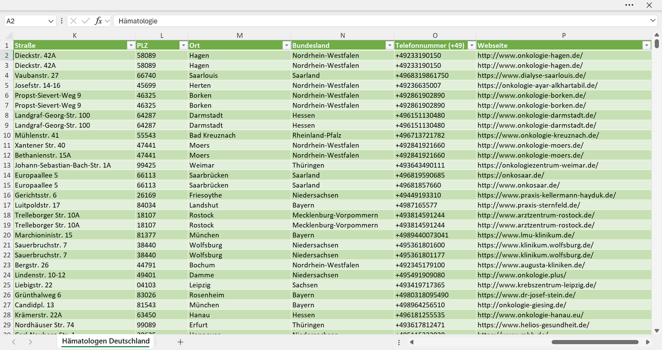Open Insert Function fx button
Screen dimensions: 662x350
coord(98,21)
